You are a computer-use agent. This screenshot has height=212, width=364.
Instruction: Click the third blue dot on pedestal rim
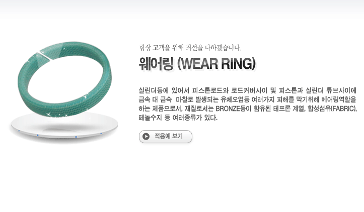[76, 137]
